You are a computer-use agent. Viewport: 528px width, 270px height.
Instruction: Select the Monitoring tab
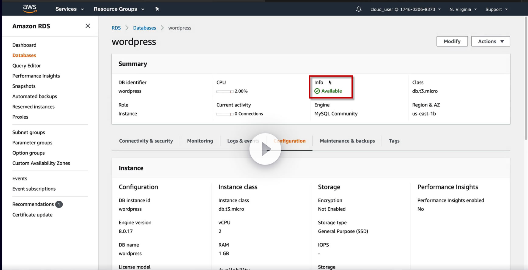[x=200, y=141]
